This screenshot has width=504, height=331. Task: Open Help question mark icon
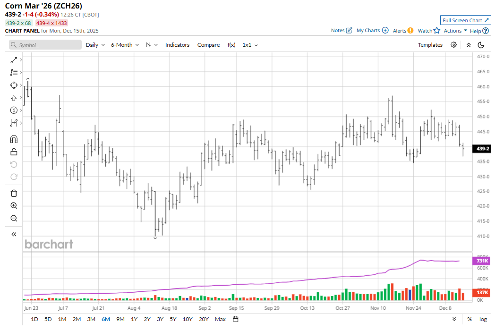[x=486, y=31]
